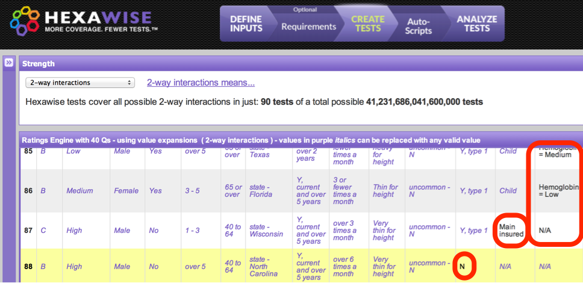Screen dimensions: 583x283
Task: Select test row number 86
Action: [28, 191]
